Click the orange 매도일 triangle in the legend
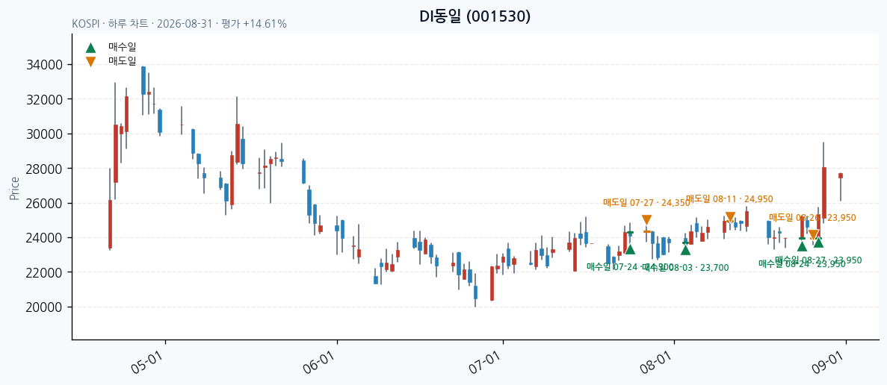The width and height of the screenshot is (887, 385). [x=90, y=61]
